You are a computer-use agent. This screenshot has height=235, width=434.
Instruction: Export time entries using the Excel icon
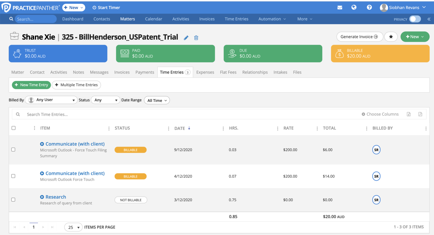[x=408, y=114]
